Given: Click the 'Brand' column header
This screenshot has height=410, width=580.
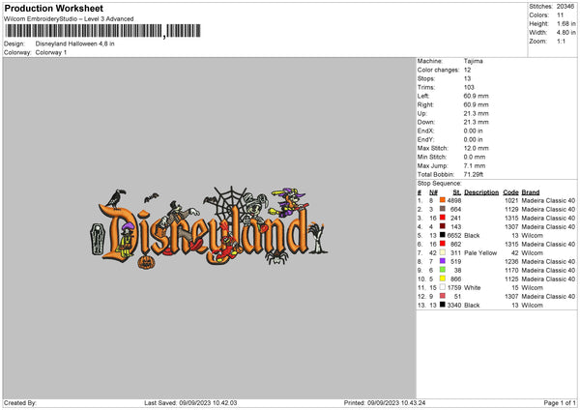Looking at the screenshot, I should tap(531, 192).
